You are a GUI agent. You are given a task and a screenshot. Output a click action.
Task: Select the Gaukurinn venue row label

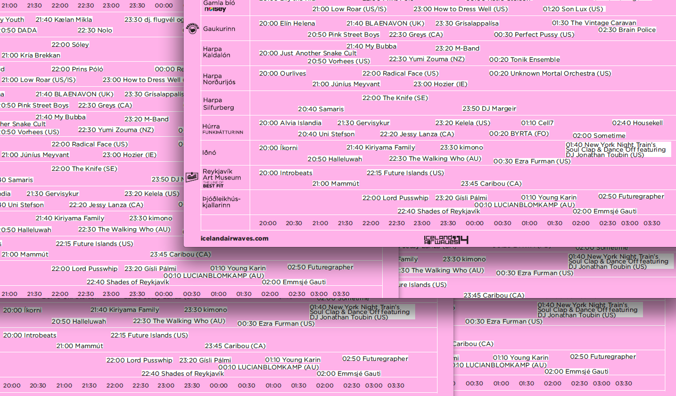click(x=219, y=29)
